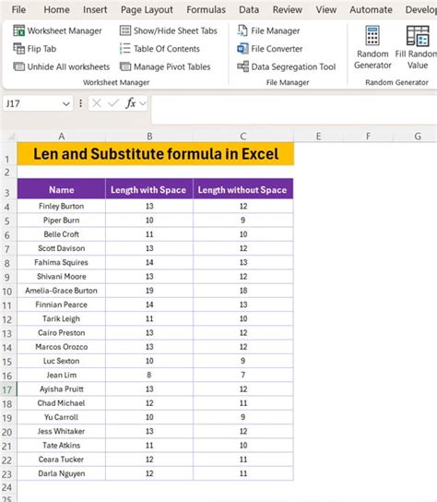Click the 'Length without Space' header cell
Screen dimensions: 437x502
pyautogui.click(x=243, y=189)
